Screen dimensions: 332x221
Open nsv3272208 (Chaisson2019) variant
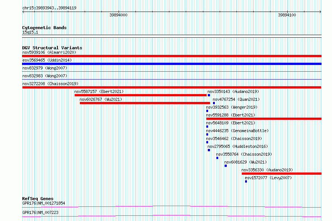click(50, 84)
